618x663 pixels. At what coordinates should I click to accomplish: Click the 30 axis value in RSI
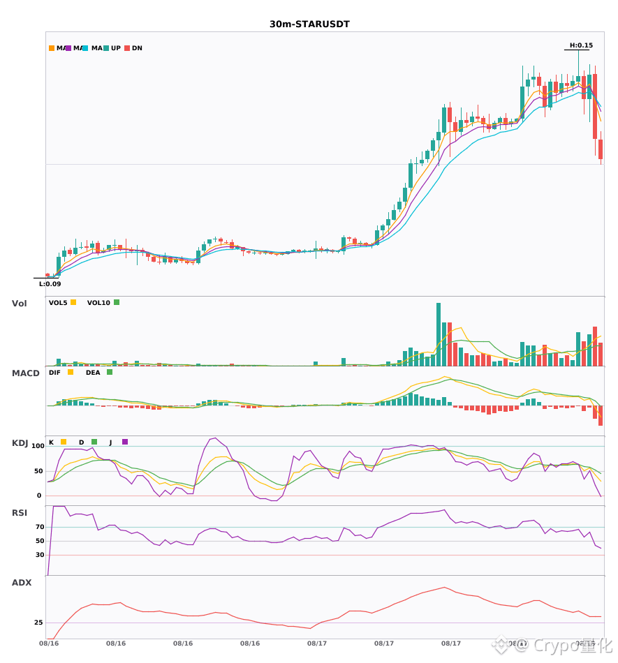click(x=41, y=555)
